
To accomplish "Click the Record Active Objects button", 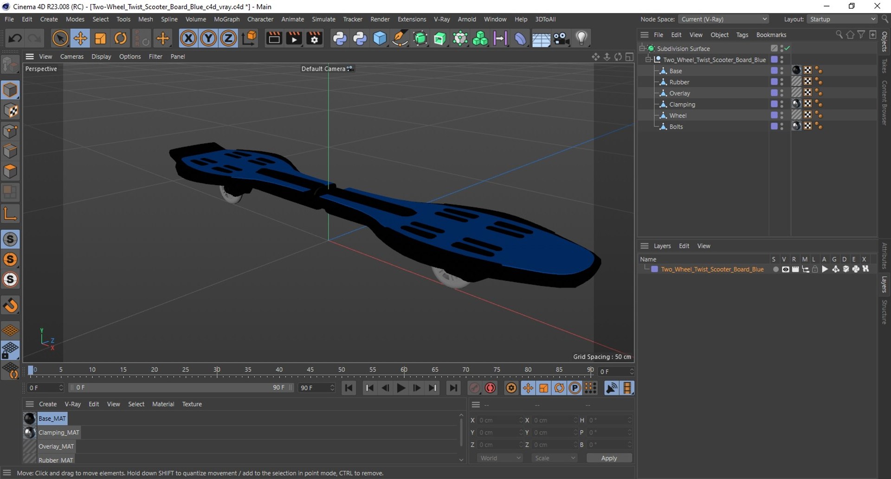I will 474,388.
